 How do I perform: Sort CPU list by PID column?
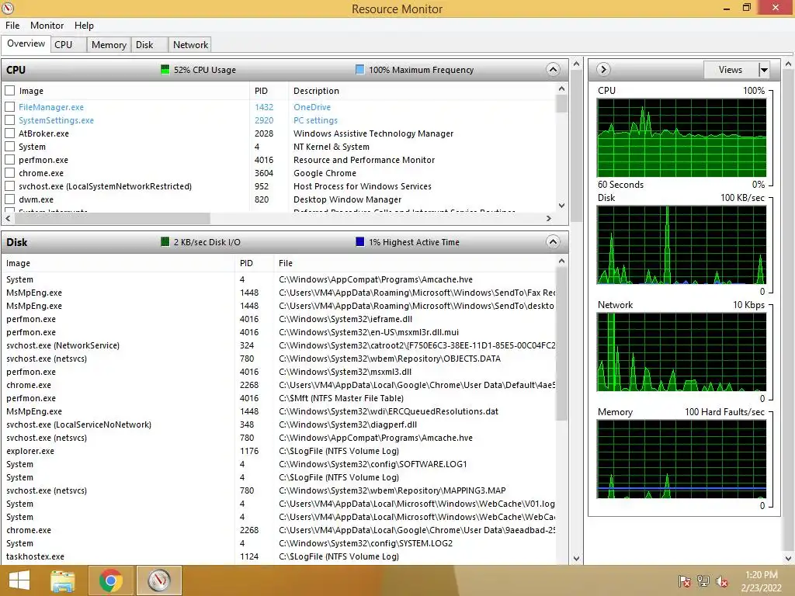(x=269, y=91)
